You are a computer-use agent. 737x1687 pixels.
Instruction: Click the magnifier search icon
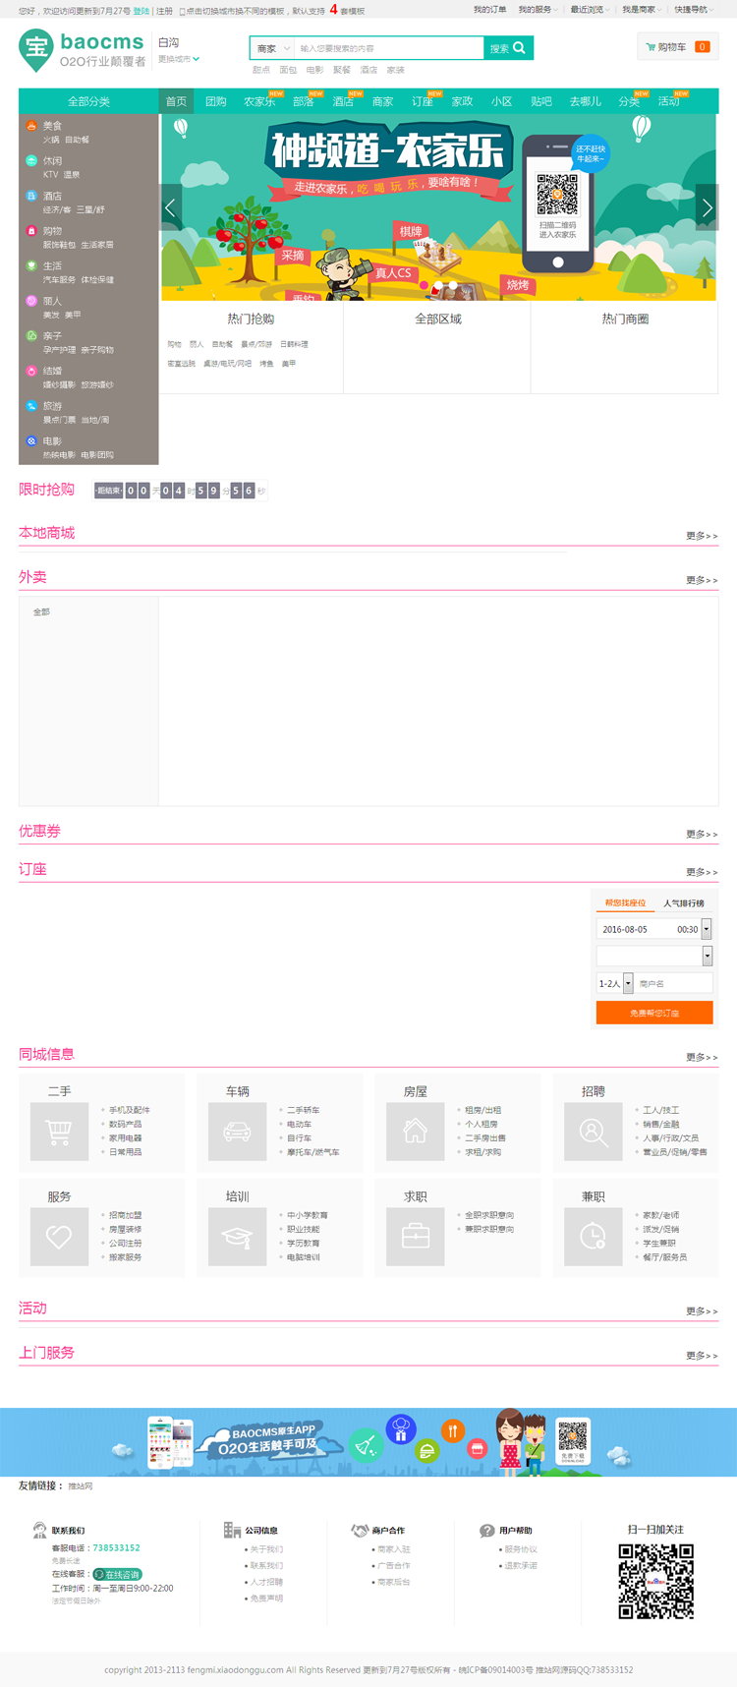pos(520,47)
